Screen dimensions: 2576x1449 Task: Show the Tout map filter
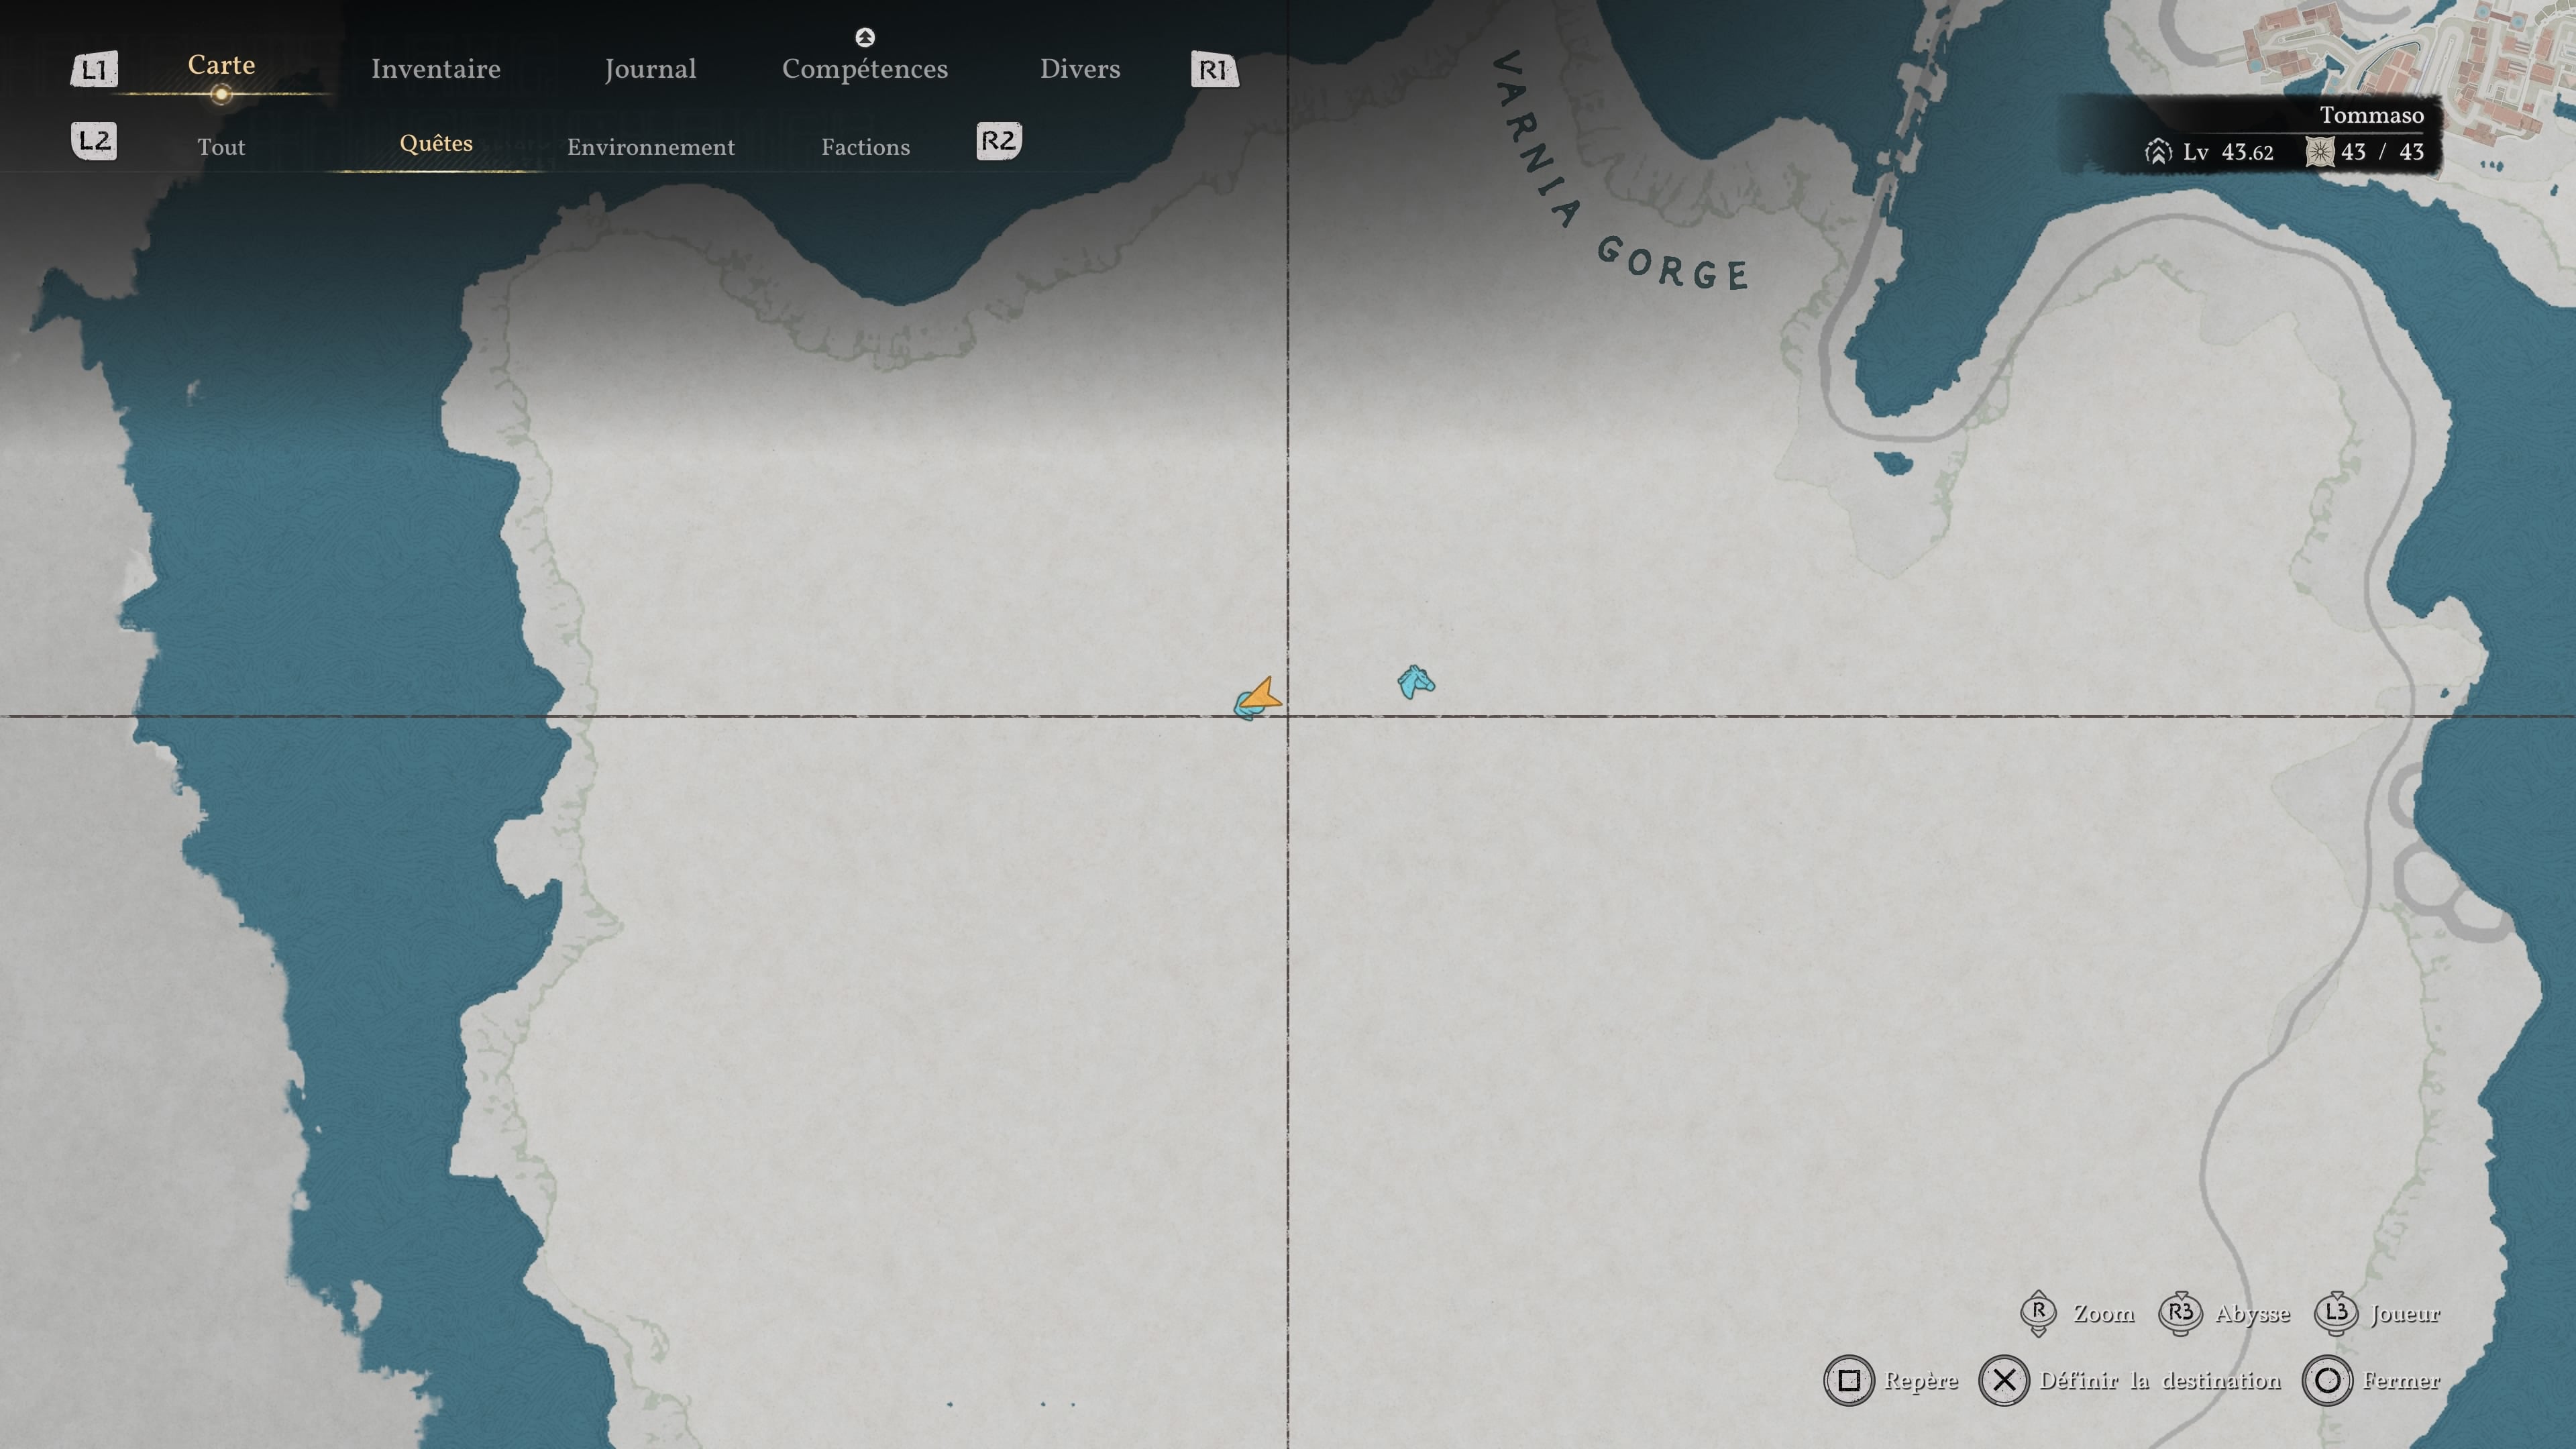pos(221,147)
